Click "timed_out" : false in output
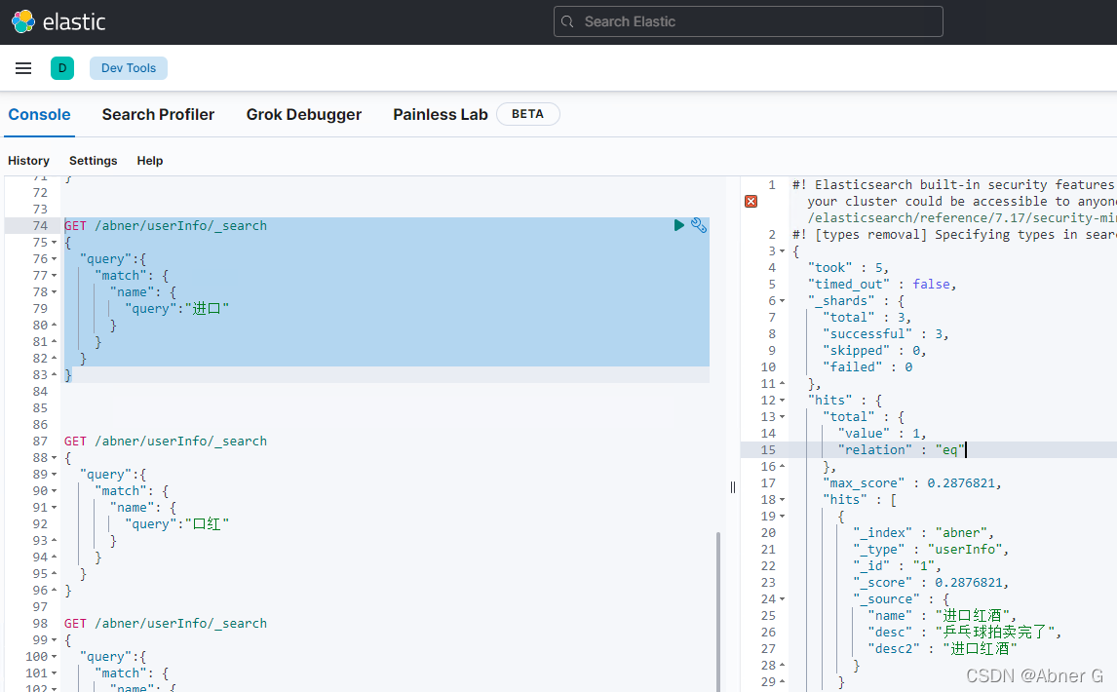 882,284
